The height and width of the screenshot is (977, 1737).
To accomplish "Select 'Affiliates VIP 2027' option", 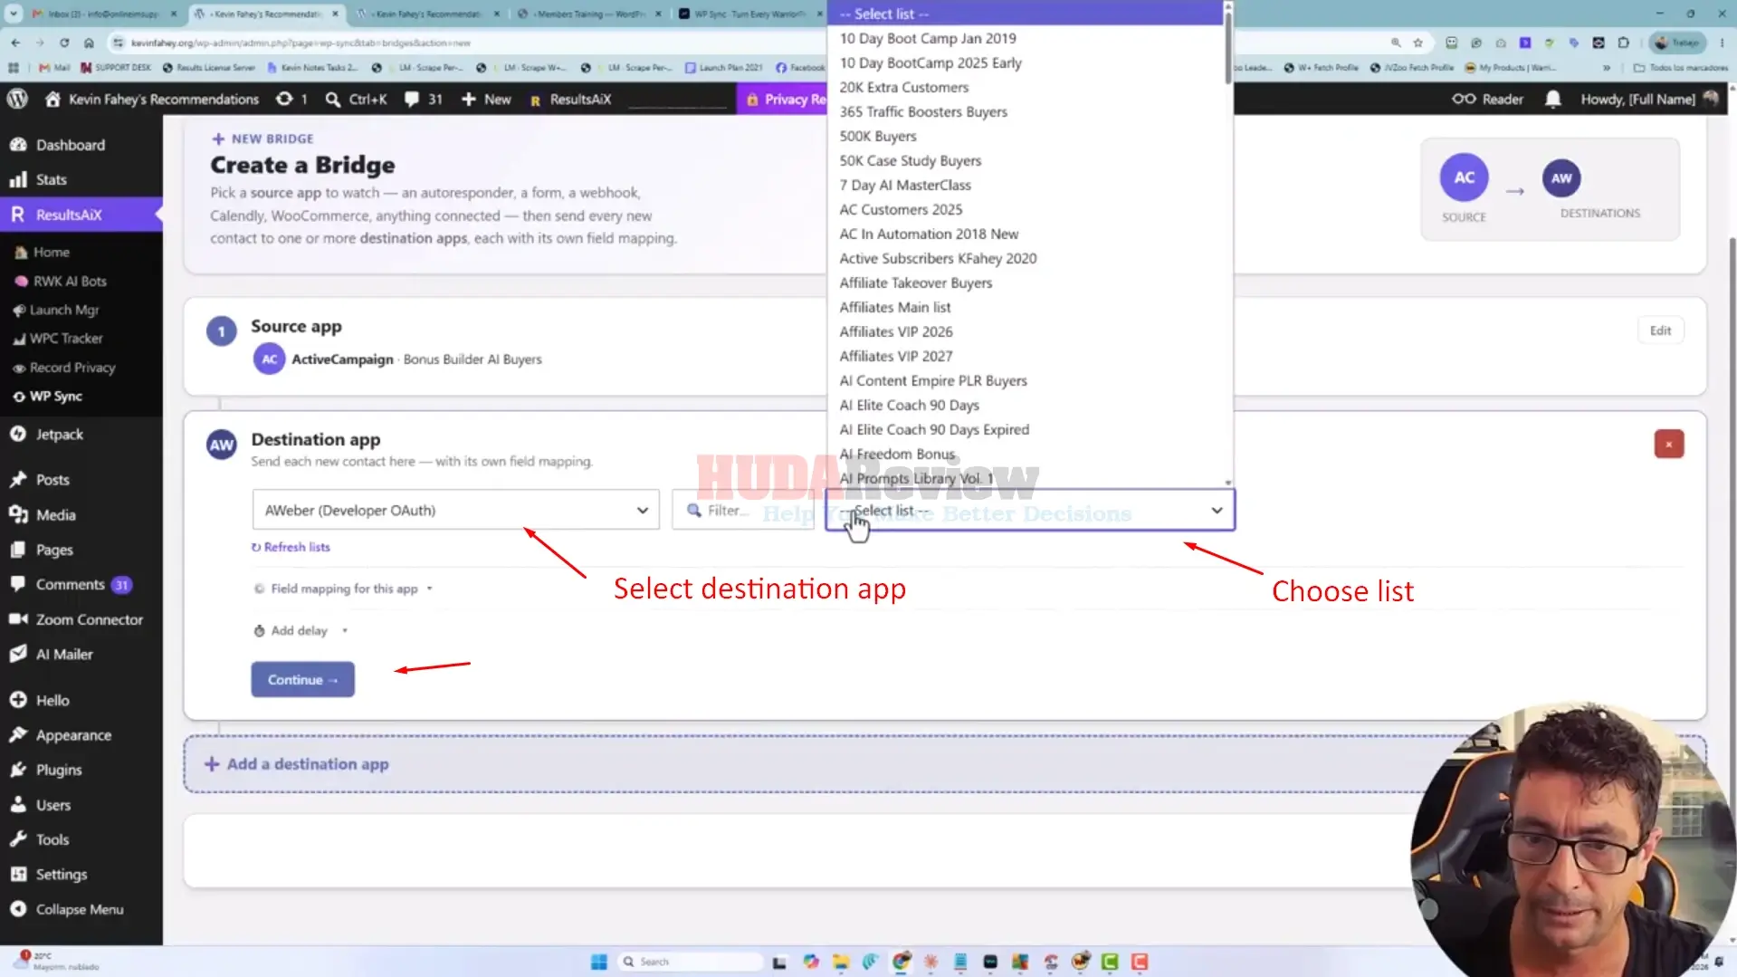I will coord(895,356).
